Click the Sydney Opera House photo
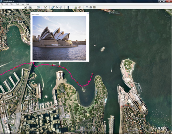This screenshot has height=134, width=172. [x=59, y=38]
